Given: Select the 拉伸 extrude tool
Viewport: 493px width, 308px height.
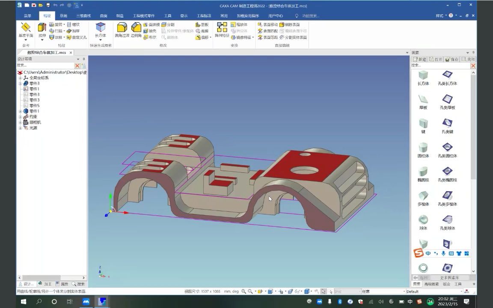Looking at the screenshot, I should click(x=42, y=30).
